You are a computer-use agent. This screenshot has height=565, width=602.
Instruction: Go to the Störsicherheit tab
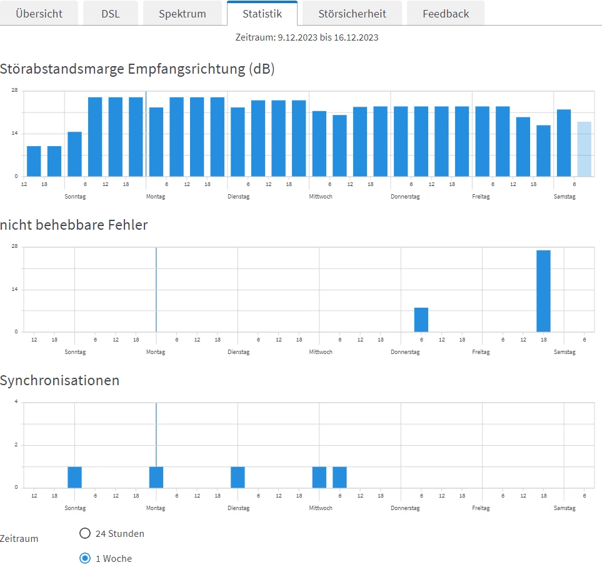click(352, 13)
